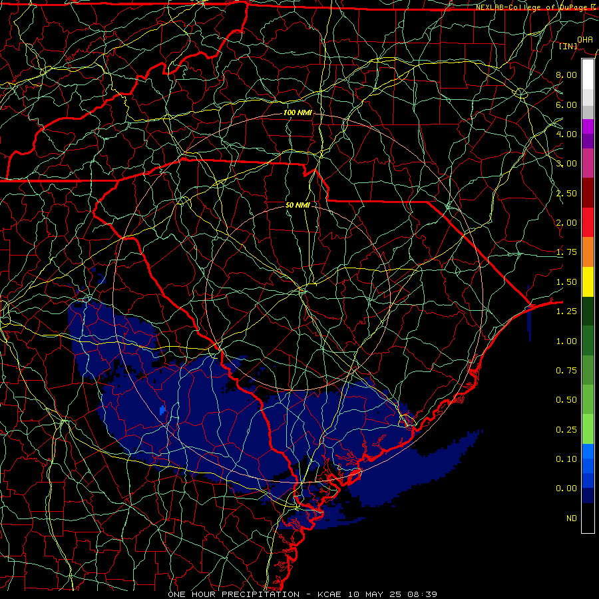Click the 1.50 legend value
The image size is (599, 599).
(566, 282)
